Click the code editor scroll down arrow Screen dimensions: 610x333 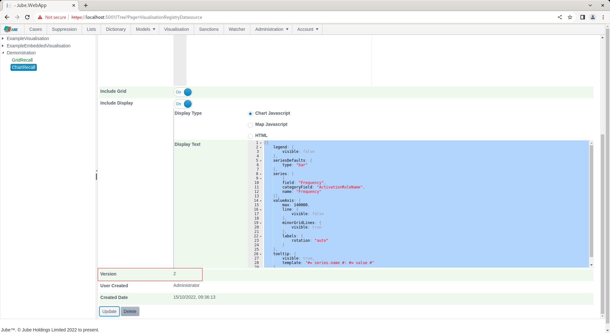(x=591, y=265)
